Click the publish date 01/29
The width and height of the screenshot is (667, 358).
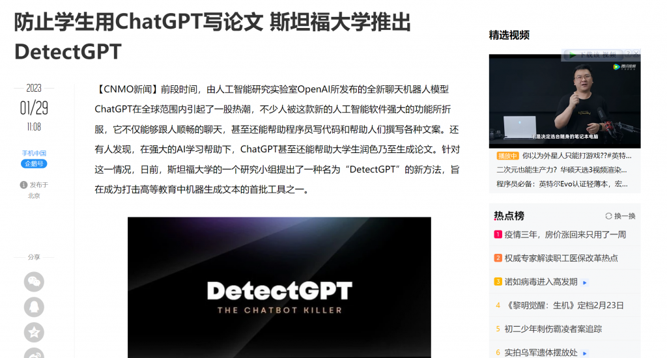[34, 108]
